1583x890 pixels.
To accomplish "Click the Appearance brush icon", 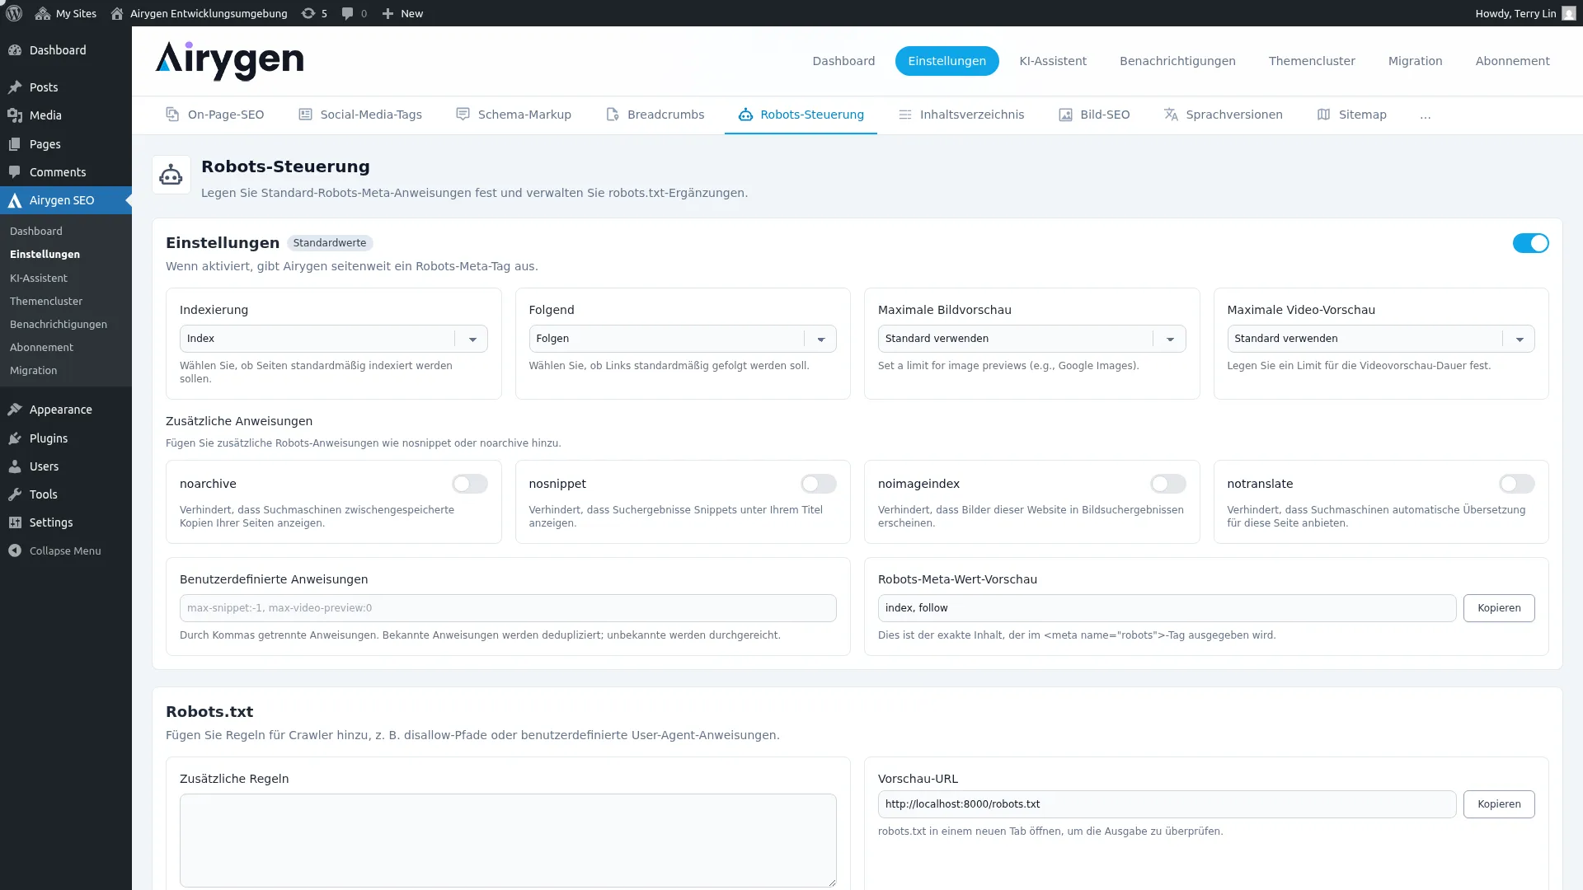I will point(15,410).
